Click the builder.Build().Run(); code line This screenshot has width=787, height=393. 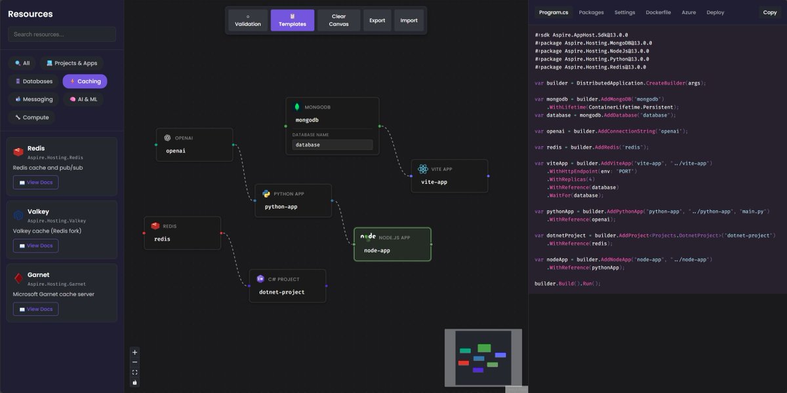click(568, 284)
